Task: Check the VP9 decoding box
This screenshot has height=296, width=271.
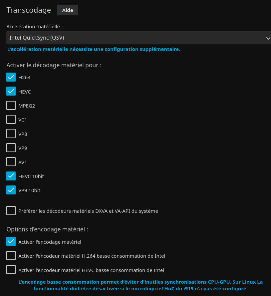Action: [x=11, y=148]
